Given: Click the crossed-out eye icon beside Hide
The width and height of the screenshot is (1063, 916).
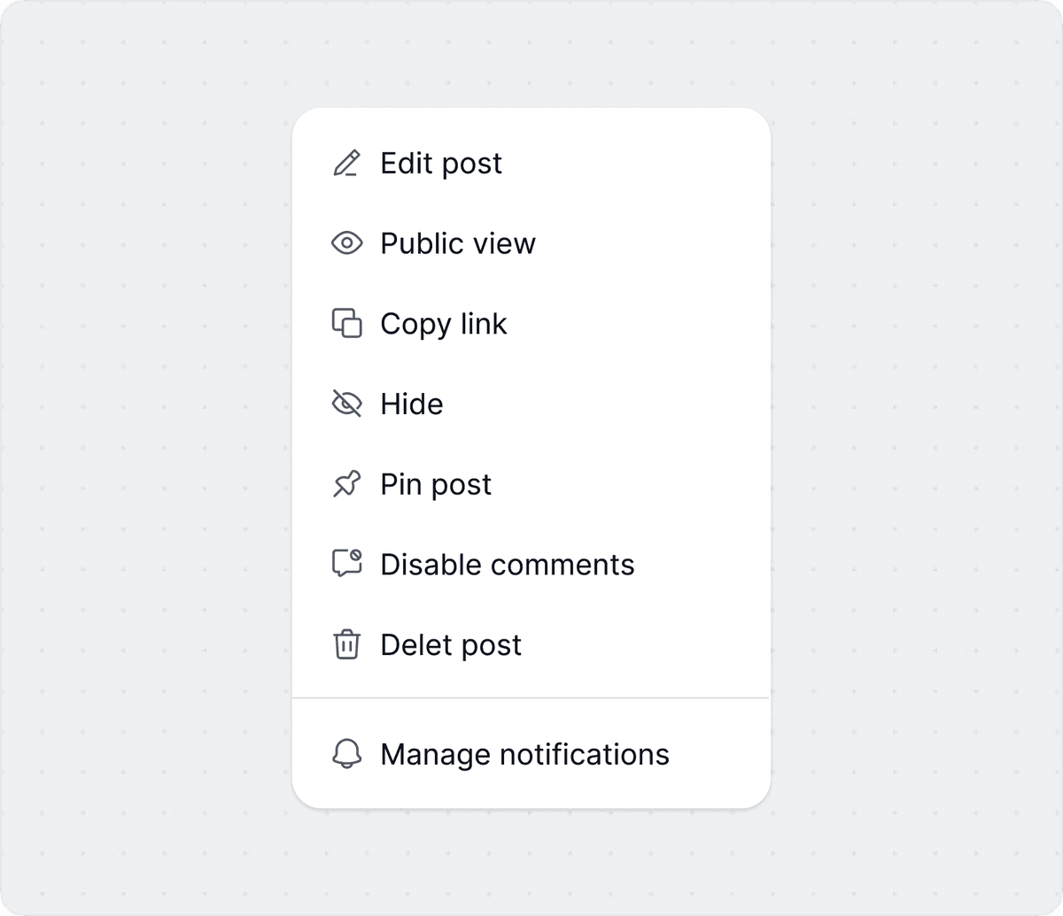Looking at the screenshot, I should coord(348,404).
